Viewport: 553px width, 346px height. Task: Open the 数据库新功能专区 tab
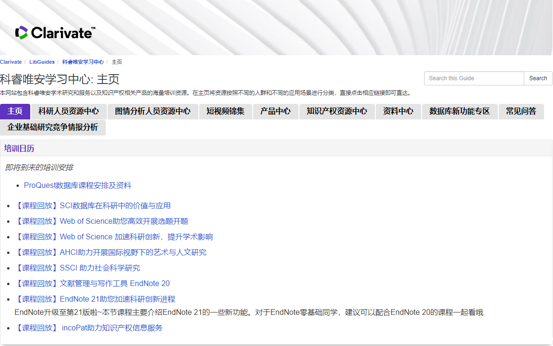click(x=459, y=111)
